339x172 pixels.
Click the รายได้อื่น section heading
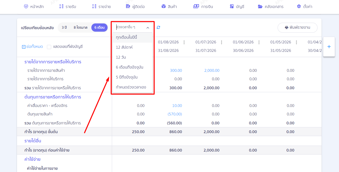click(33, 141)
